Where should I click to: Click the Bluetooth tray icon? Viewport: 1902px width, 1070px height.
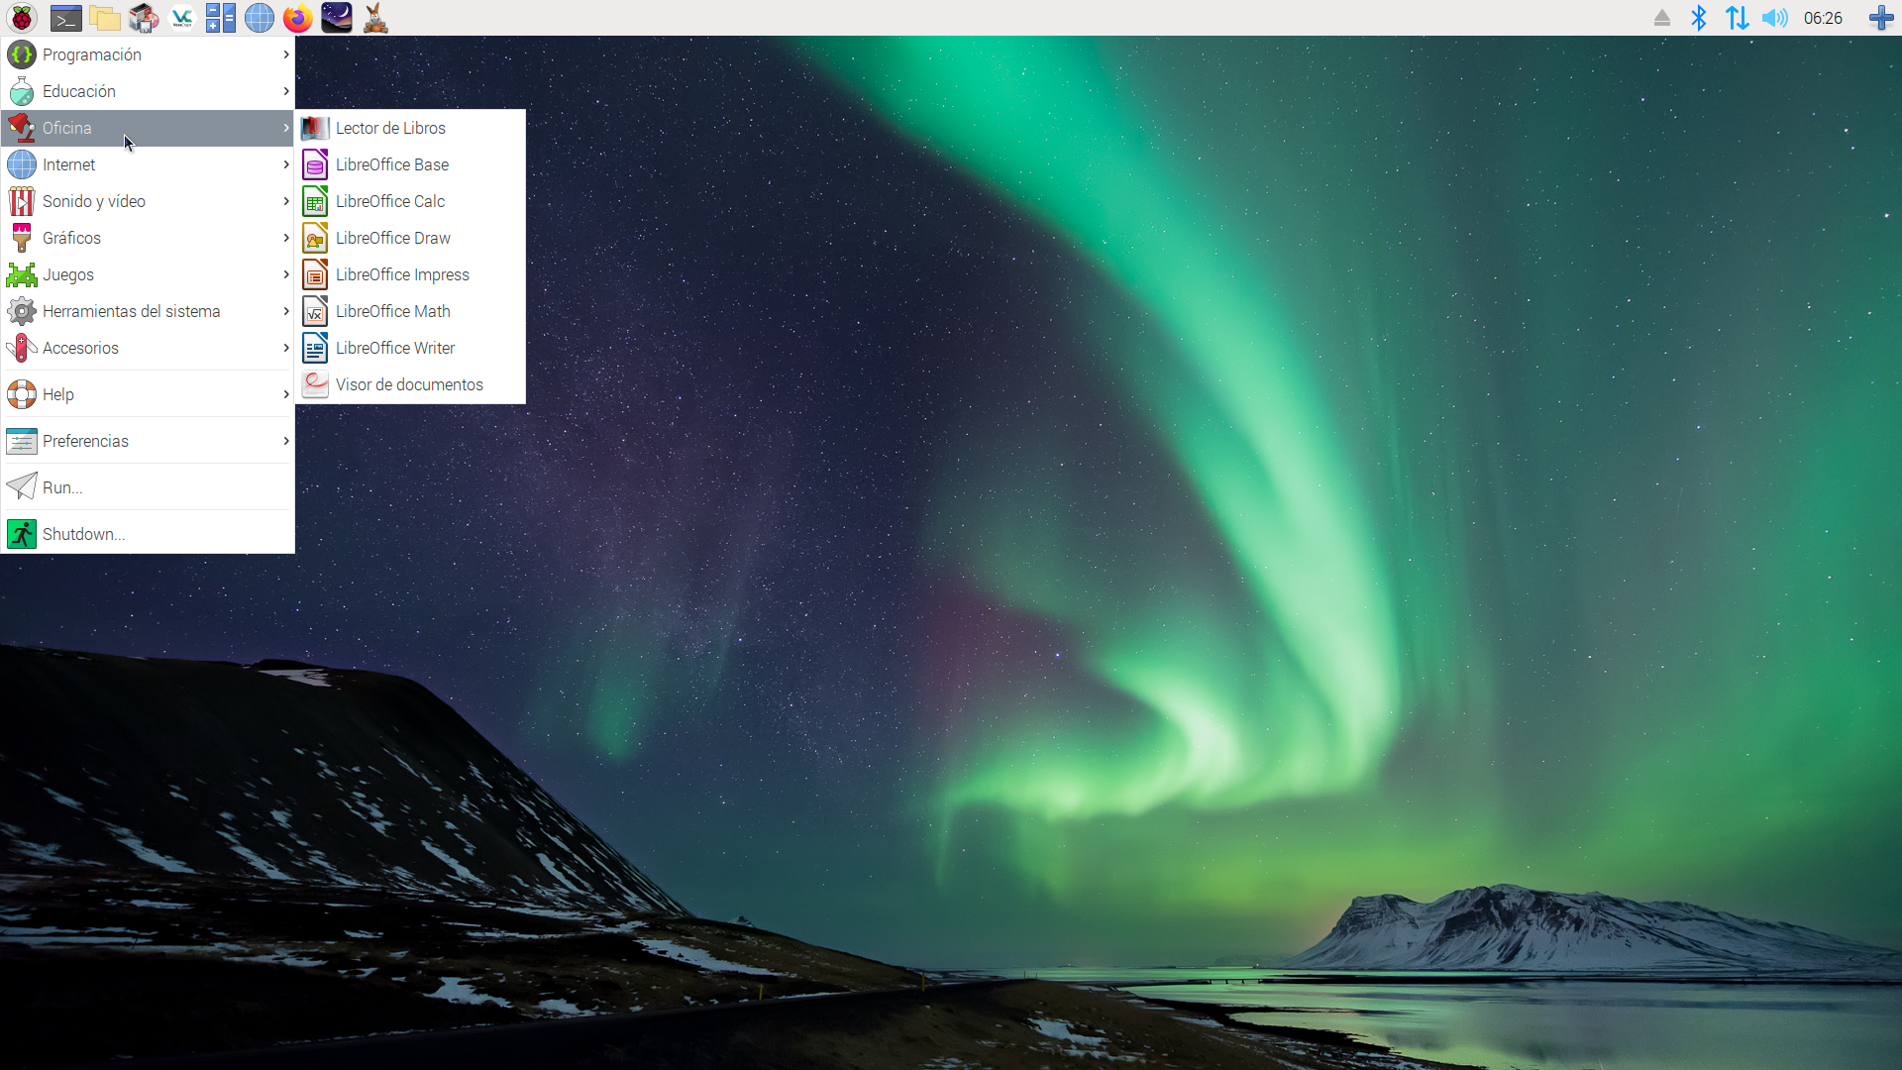pyautogui.click(x=1699, y=18)
